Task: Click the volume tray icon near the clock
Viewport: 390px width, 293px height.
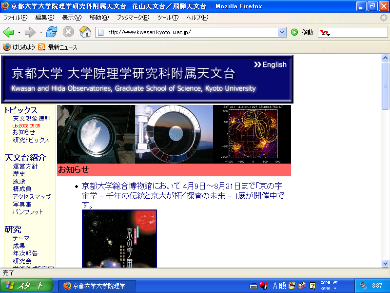Action: [363, 286]
